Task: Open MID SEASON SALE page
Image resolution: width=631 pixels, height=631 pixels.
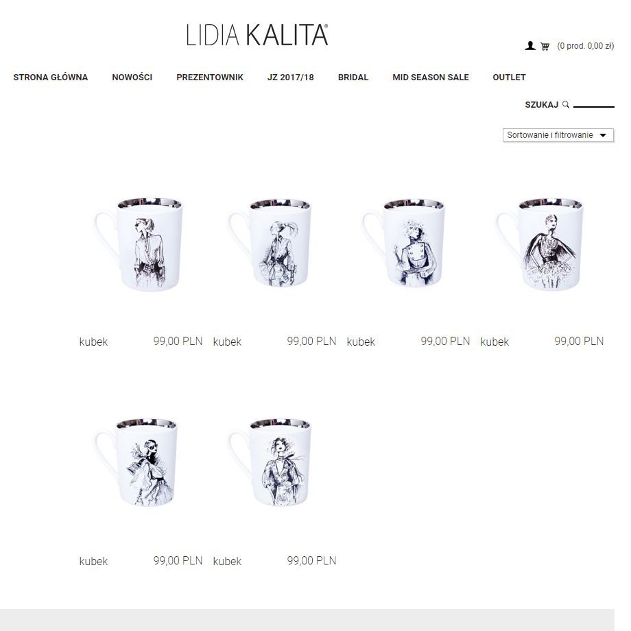Action: [x=431, y=78]
